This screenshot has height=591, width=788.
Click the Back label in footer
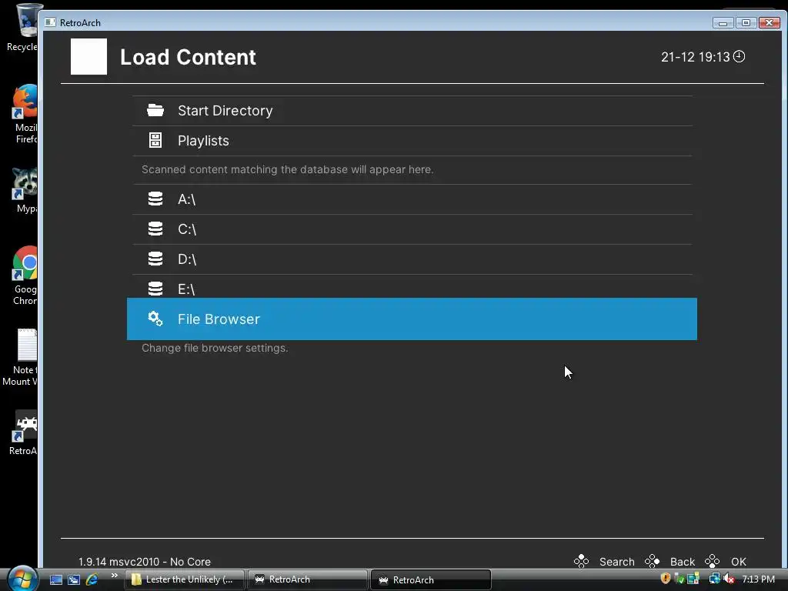(x=682, y=561)
